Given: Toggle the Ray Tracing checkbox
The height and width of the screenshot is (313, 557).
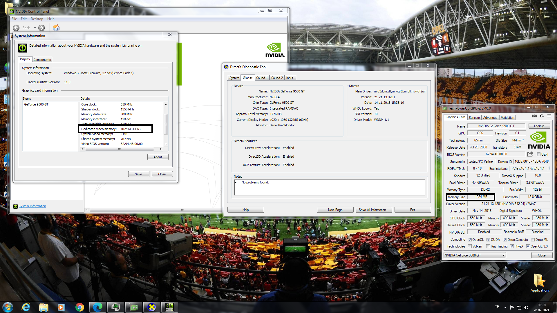Looking at the screenshot, I should coord(488,246).
